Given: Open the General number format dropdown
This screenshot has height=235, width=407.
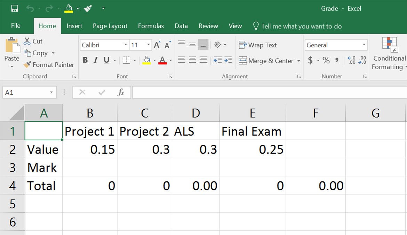Looking at the screenshot, I should pyautogui.click(x=364, y=45).
